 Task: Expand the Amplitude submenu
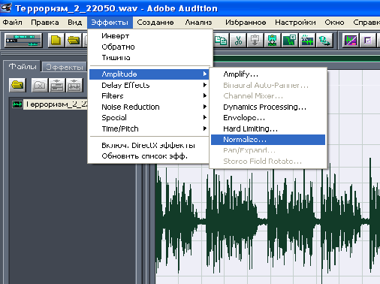[x=149, y=74]
